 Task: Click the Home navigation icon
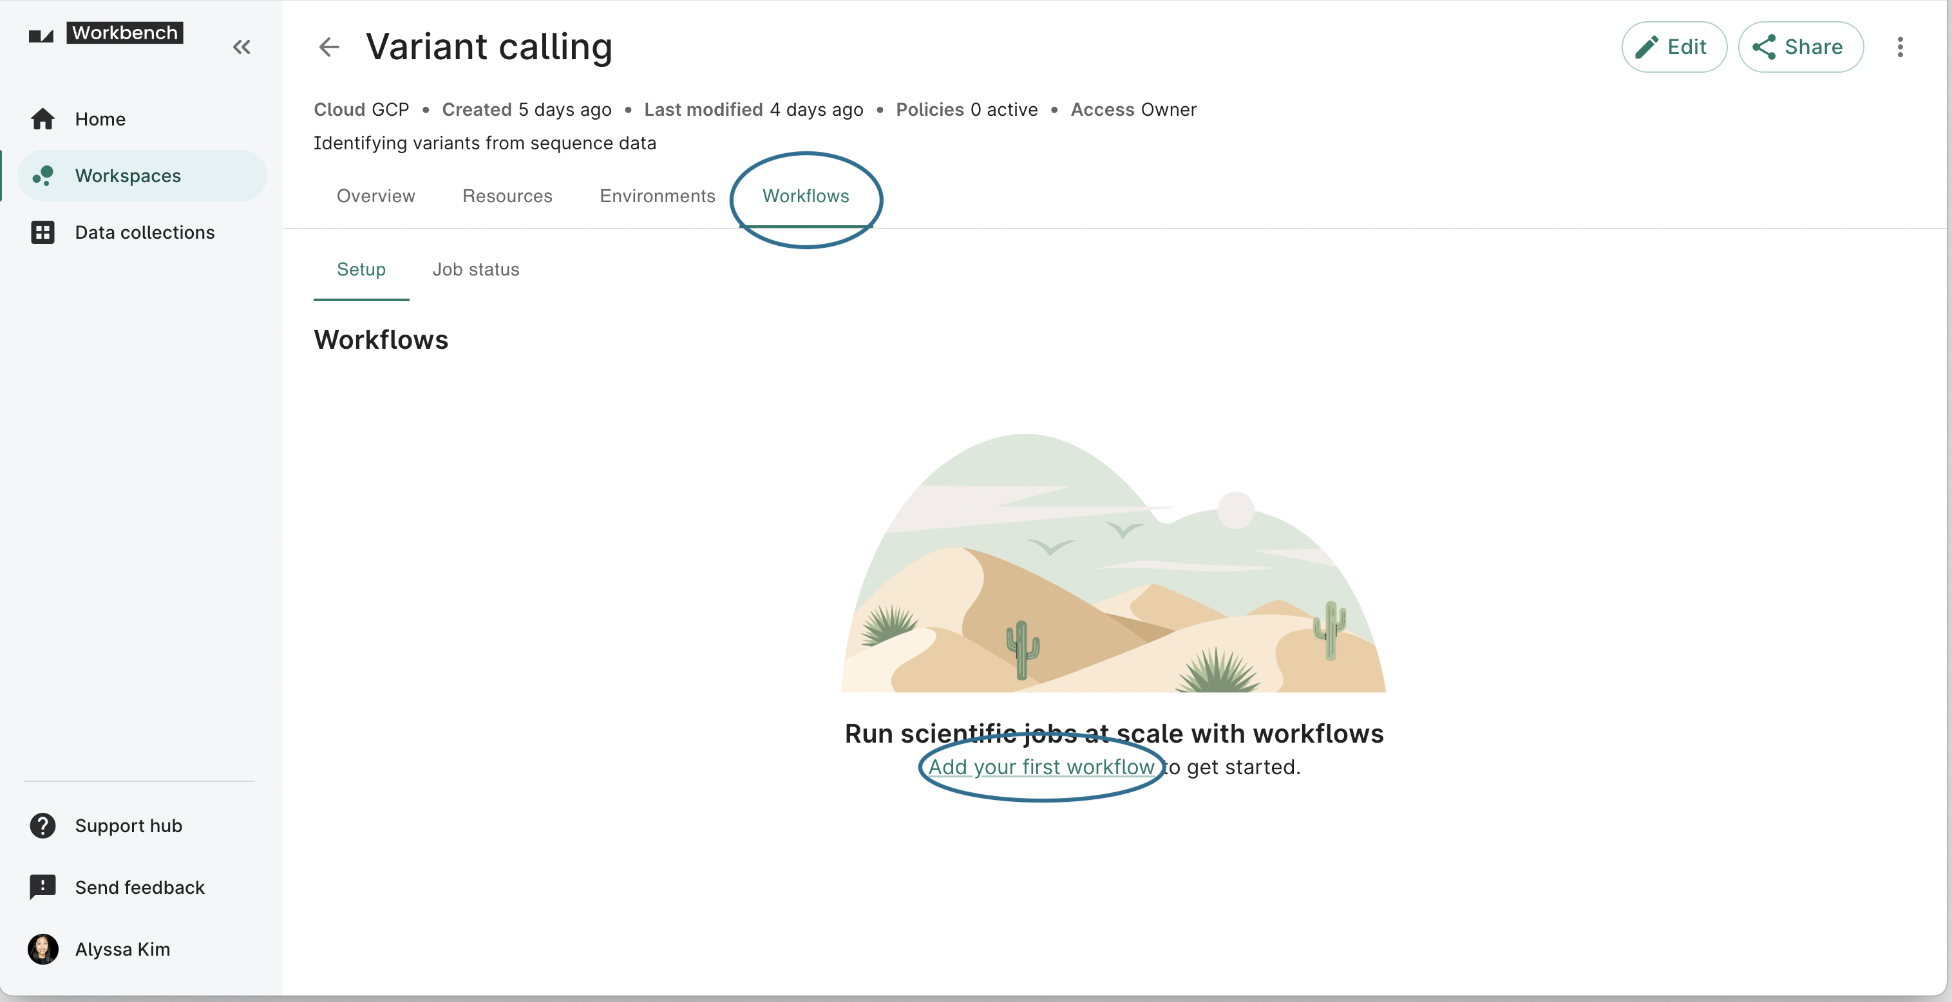tap(43, 119)
